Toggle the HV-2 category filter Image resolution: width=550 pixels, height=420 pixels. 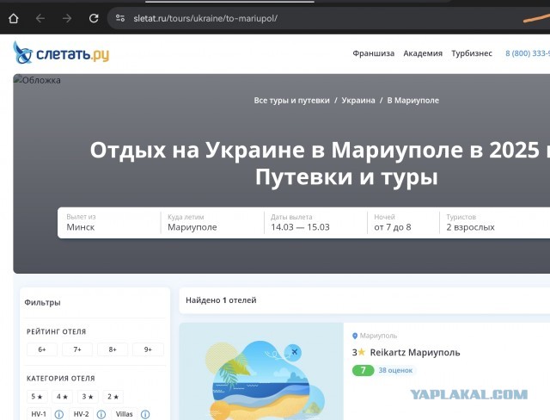81,414
